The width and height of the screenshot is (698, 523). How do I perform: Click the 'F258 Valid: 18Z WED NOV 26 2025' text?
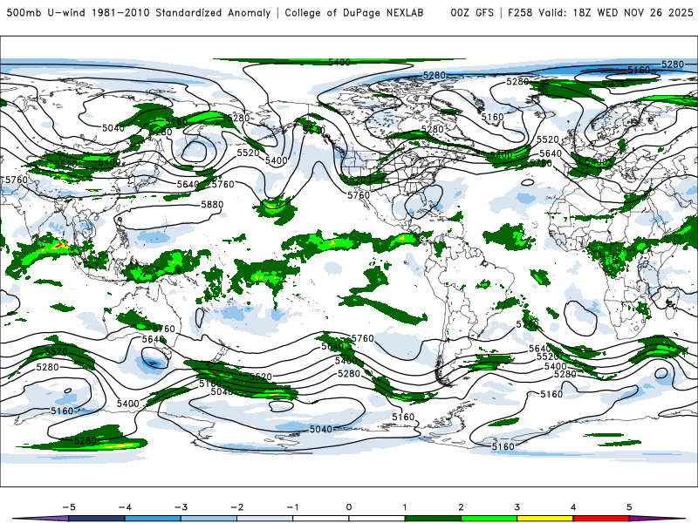(x=600, y=12)
